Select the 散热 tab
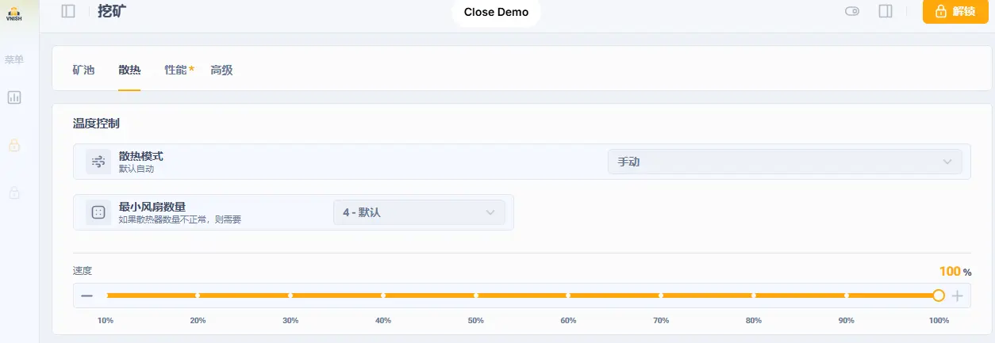995x343 pixels. coord(129,70)
